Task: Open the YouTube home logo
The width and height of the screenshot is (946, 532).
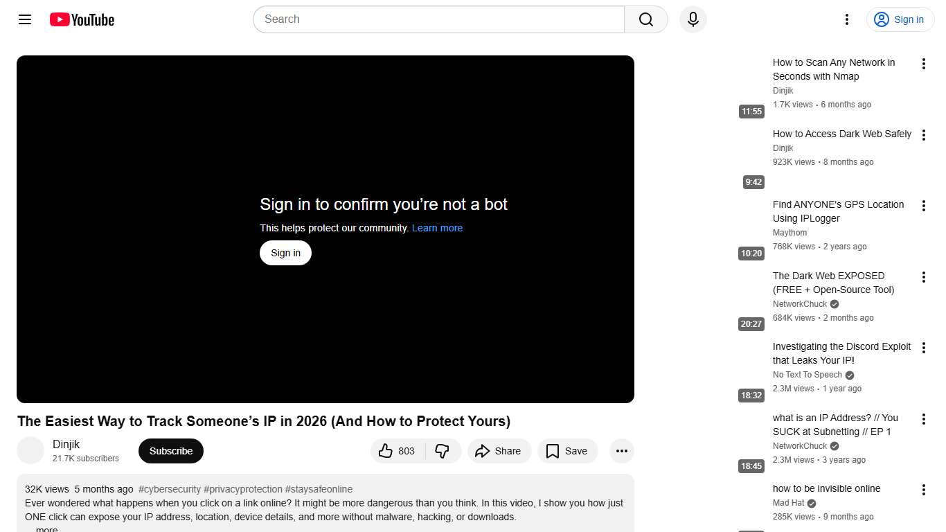Action: tap(81, 19)
